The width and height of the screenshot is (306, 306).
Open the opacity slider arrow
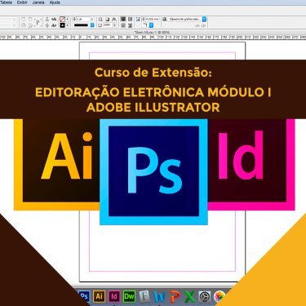tap(115, 25)
